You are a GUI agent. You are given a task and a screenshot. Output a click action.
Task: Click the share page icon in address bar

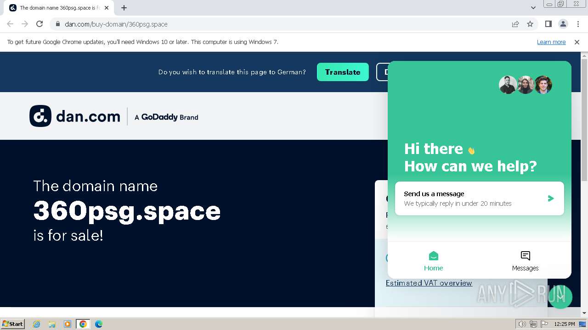pyautogui.click(x=515, y=24)
